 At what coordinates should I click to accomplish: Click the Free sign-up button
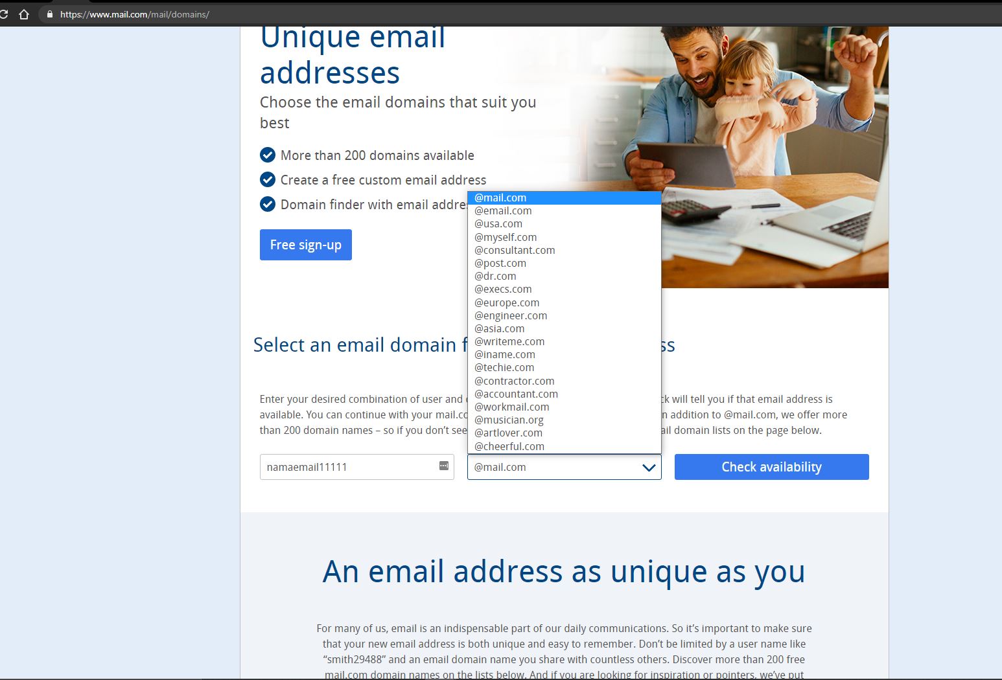[x=306, y=245]
